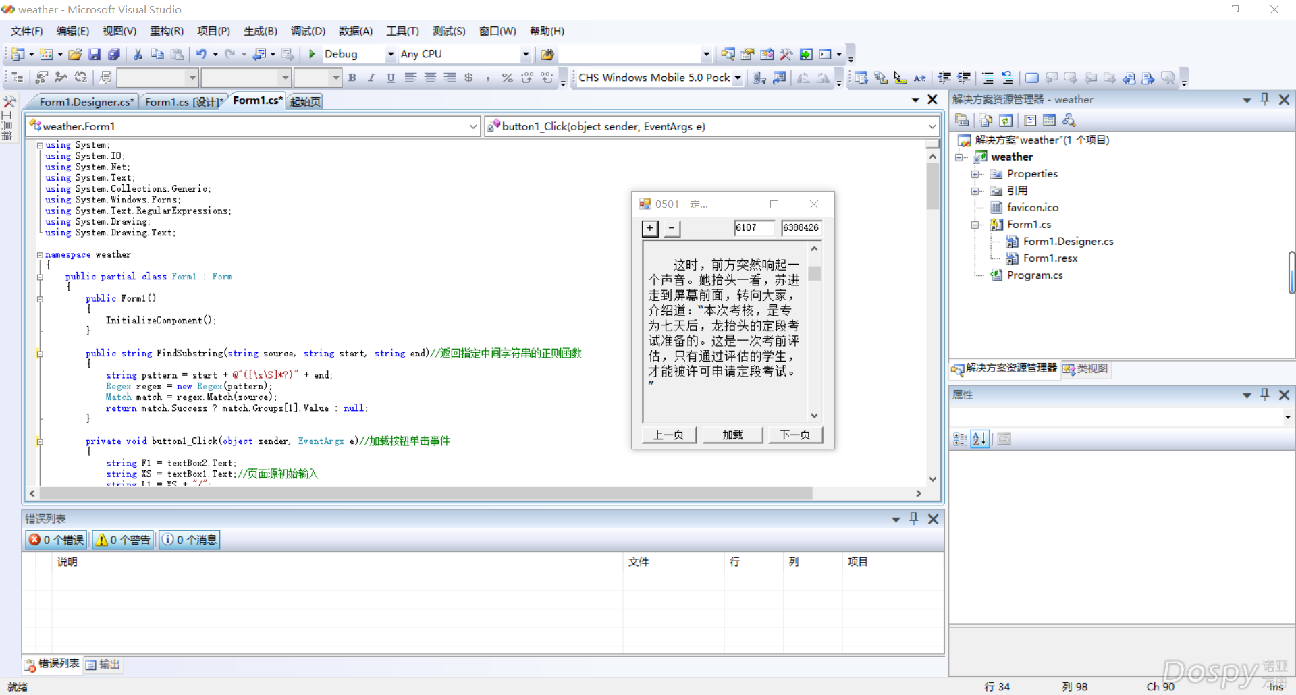Click the Open File folder icon
This screenshot has height=695, width=1296.
75,54
